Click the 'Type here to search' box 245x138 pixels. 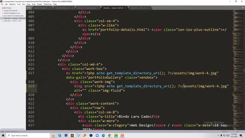click(28, 135)
